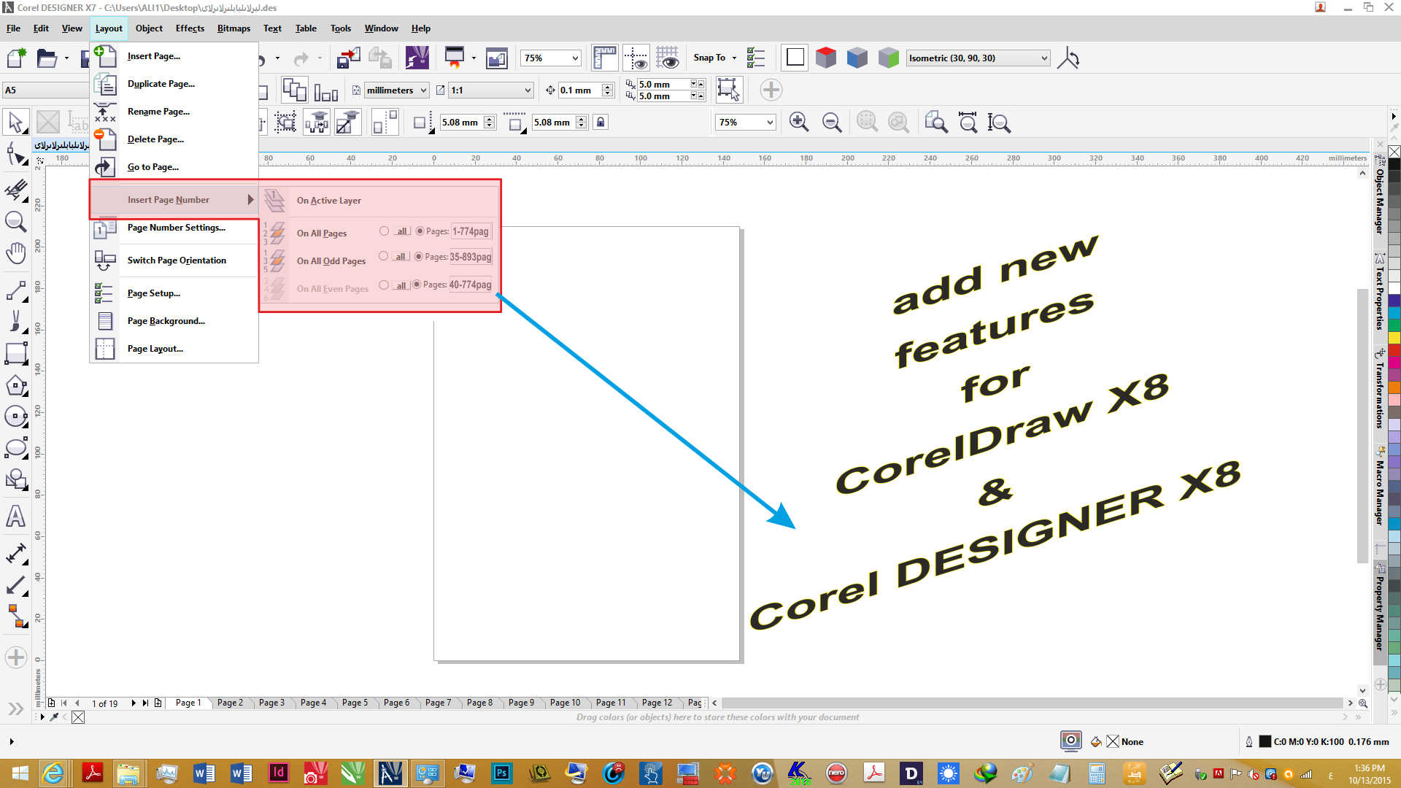Image resolution: width=1401 pixels, height=788 pixels.
Task: Open the Isometric (30, 90, 30) dropdown
Action: [1044, 58]
